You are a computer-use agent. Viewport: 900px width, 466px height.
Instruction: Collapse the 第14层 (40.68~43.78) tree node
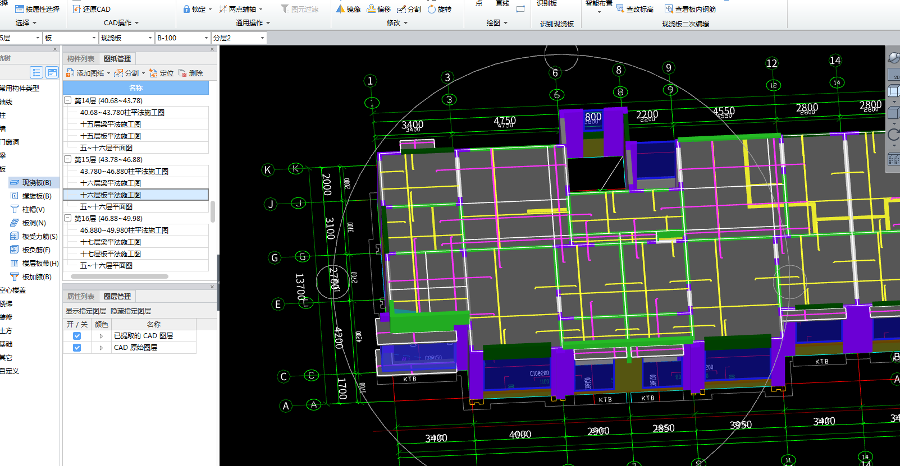[68, 100]
